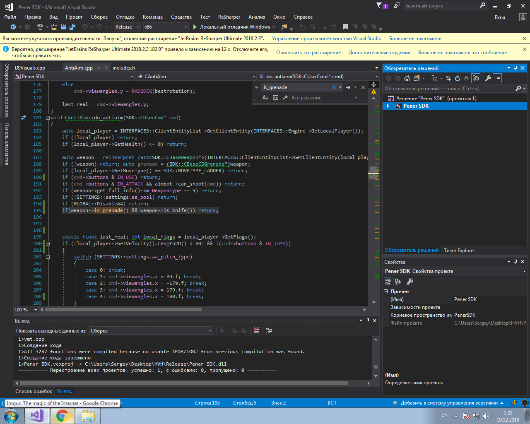
Task: Expand the Pener SDK project node
Action: tap(388, 106)
